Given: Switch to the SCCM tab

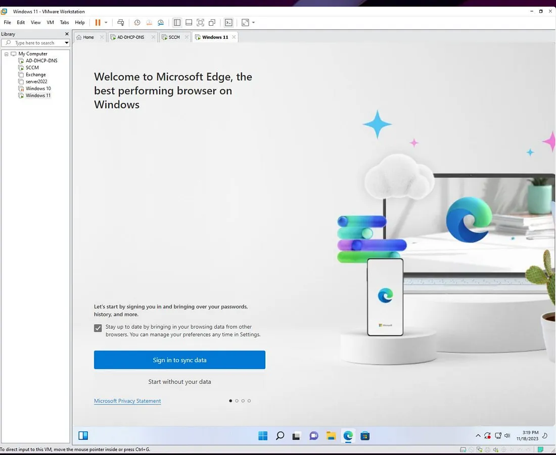Looking at the screenshot, I should [173, 37].
